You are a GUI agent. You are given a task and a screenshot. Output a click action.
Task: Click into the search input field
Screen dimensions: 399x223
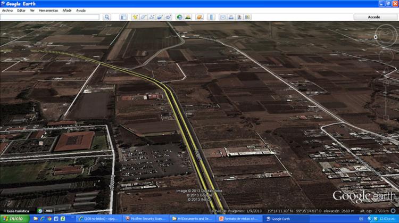pyautogui.click(x=49, y=17)
